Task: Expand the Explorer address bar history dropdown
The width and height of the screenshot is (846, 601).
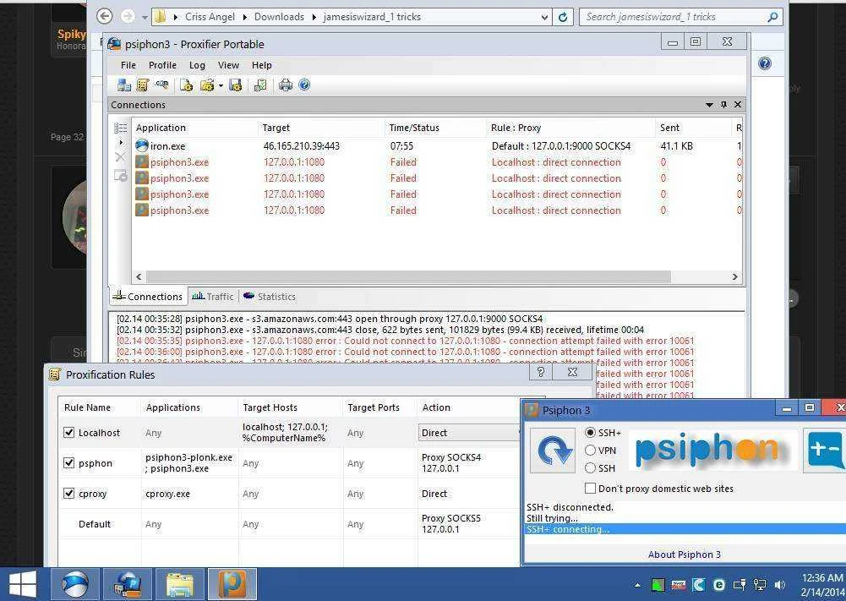Action: tap(544, 17)
